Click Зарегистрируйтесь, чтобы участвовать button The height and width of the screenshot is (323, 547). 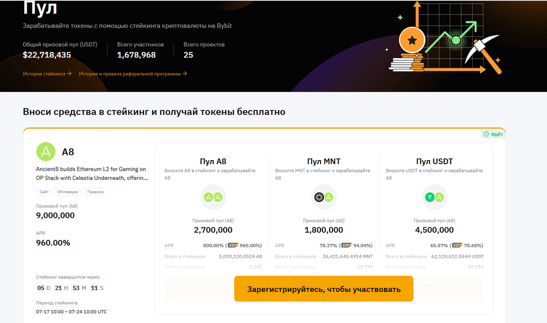click(324, 289)
